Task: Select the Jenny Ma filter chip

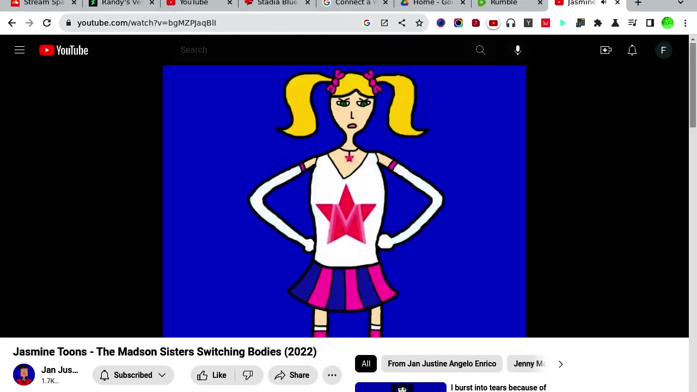Action: (x=528, y=364)
